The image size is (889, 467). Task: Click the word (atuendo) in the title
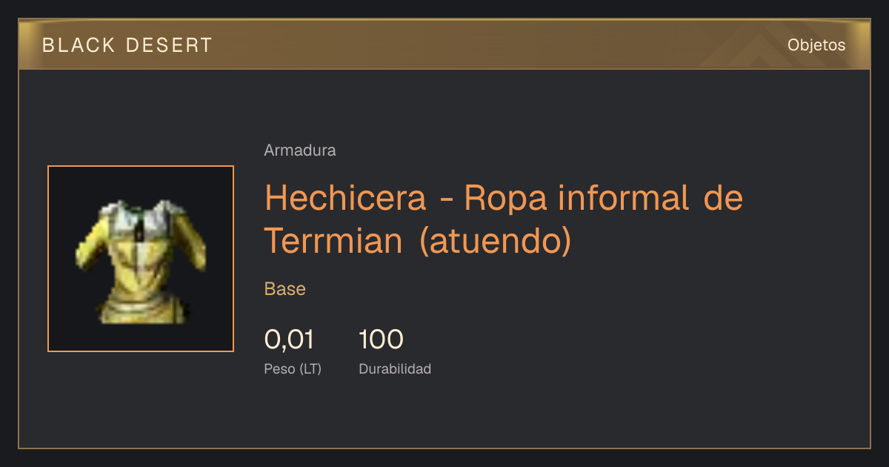(496, 242)
